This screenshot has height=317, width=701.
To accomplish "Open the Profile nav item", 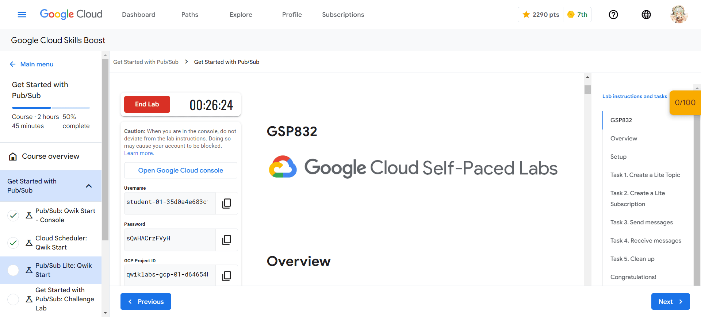I will tap(292, 15).
